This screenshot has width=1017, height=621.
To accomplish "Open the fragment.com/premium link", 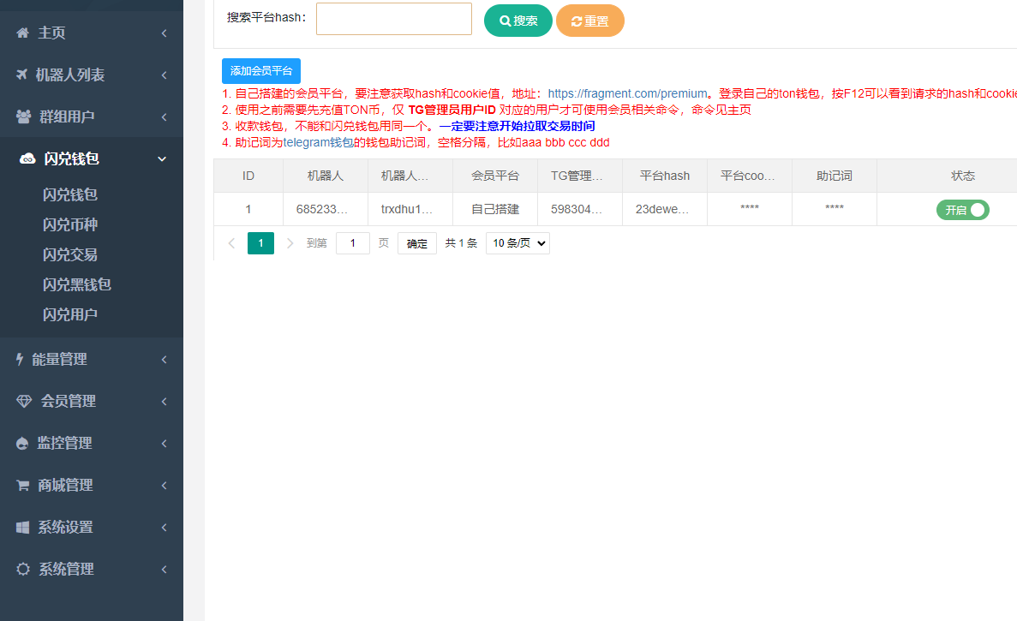I will [627, 93].
